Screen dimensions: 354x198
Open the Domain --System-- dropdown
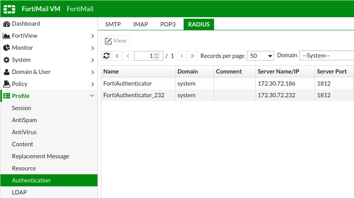click(x=327, y=55)
